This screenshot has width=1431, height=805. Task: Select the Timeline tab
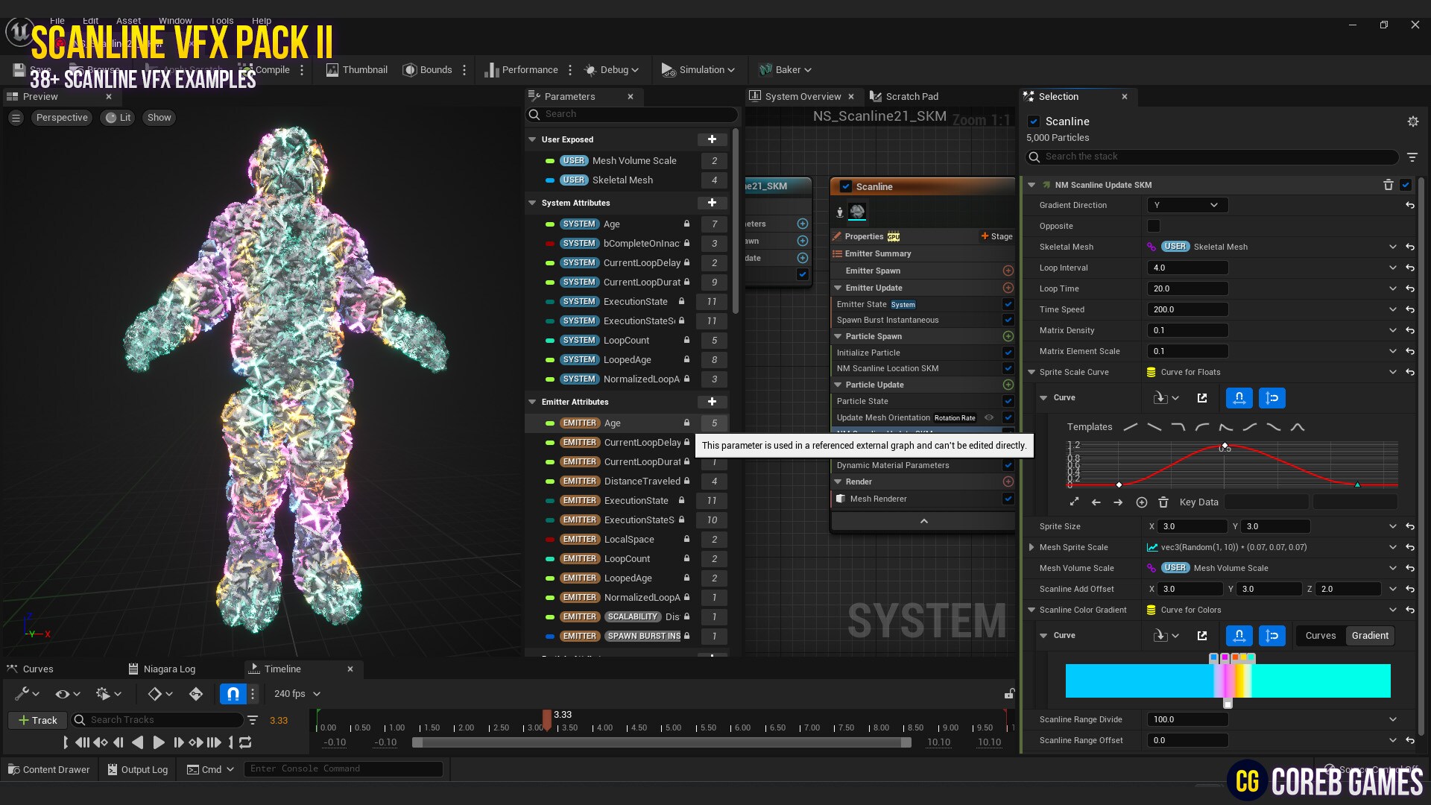coord(282,669)
